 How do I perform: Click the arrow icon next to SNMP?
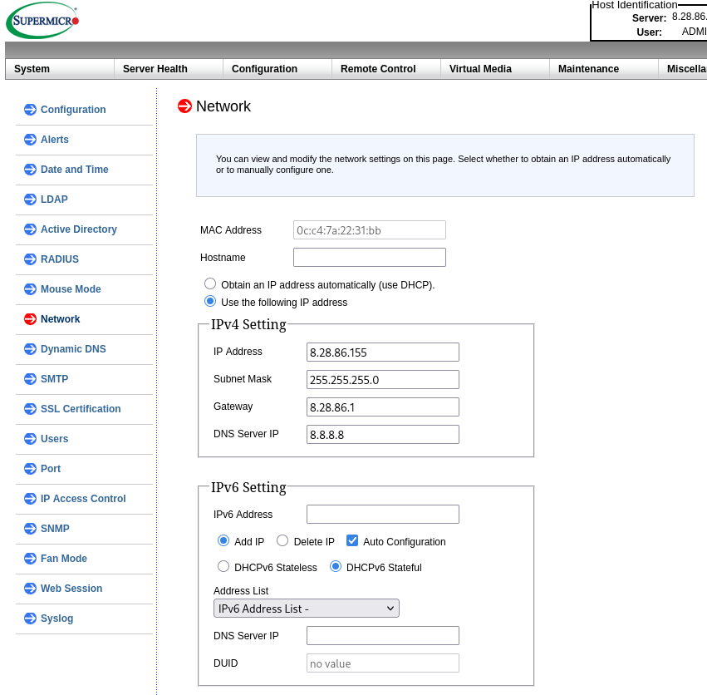point(30,529)
